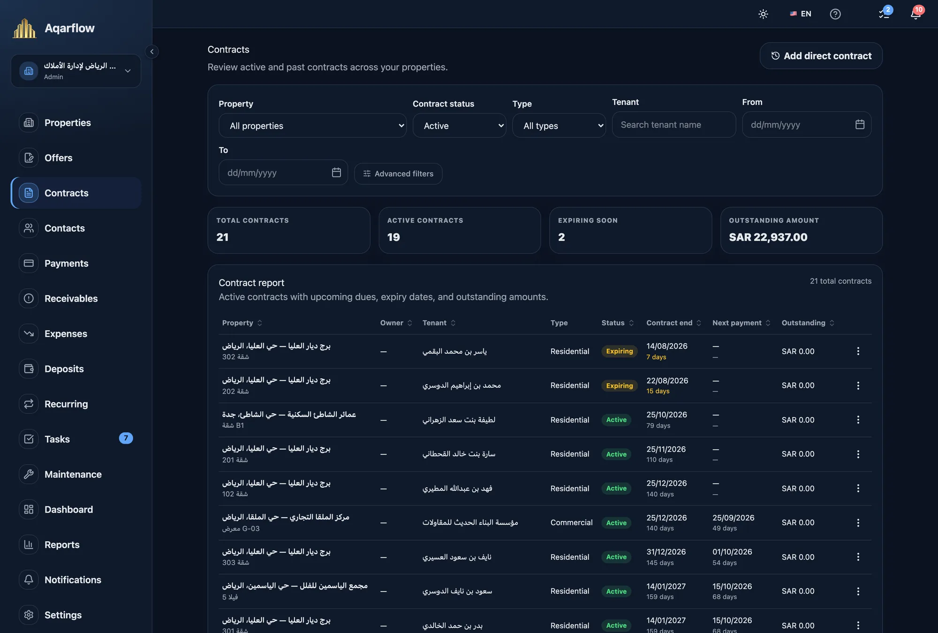938x633 pixels.
Task: Click the Dashboard grid icon
Action: (x=29, y=510)
